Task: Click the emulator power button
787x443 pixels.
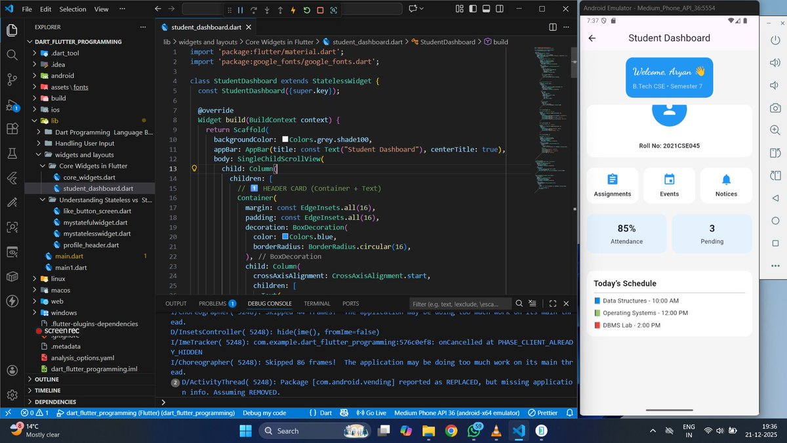Action: 775,40
